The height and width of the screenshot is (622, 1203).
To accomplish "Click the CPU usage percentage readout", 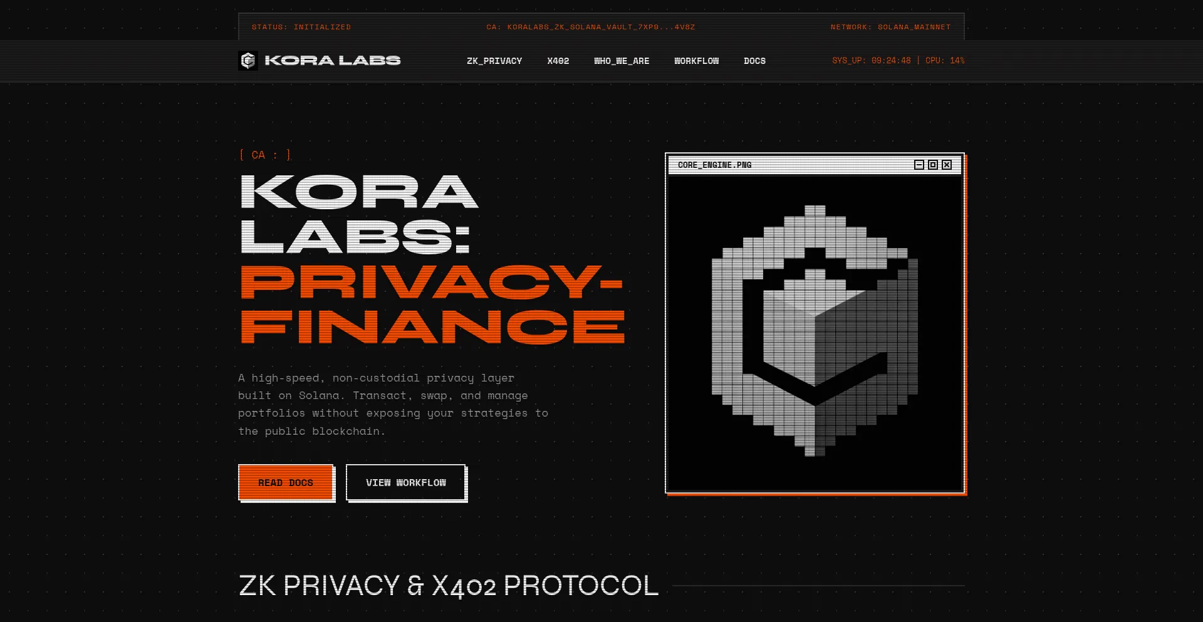I will point(945,61).
